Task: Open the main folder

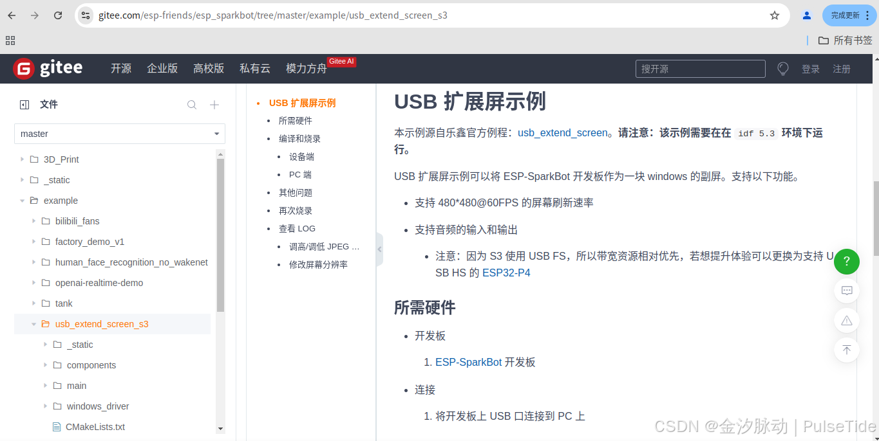Action: (x=77, y=386)
